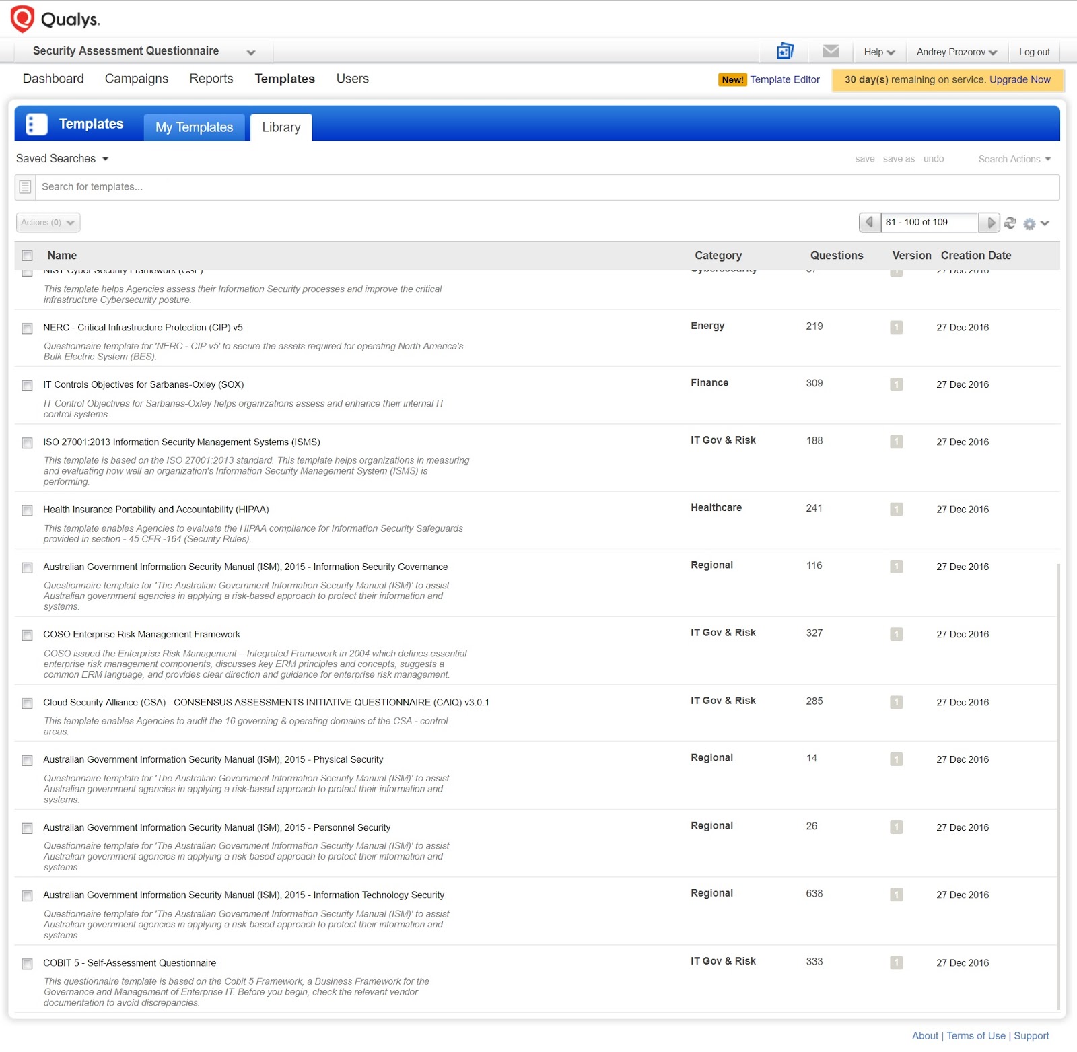Check the HIPAA template
The width and height of the screenshot is (1077, 1052).
(27, 510)
